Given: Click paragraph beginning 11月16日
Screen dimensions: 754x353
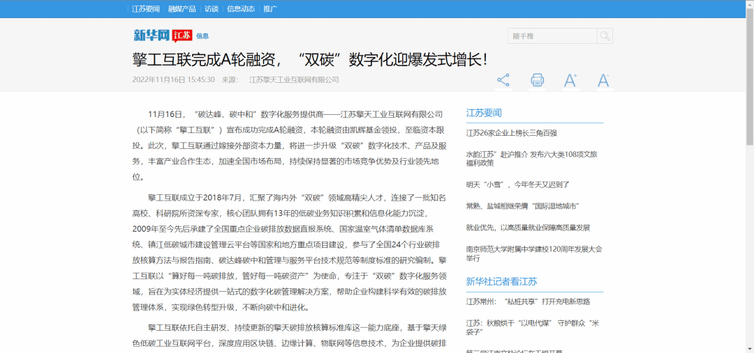Looking at the screenshot, I should click(290, 146).
